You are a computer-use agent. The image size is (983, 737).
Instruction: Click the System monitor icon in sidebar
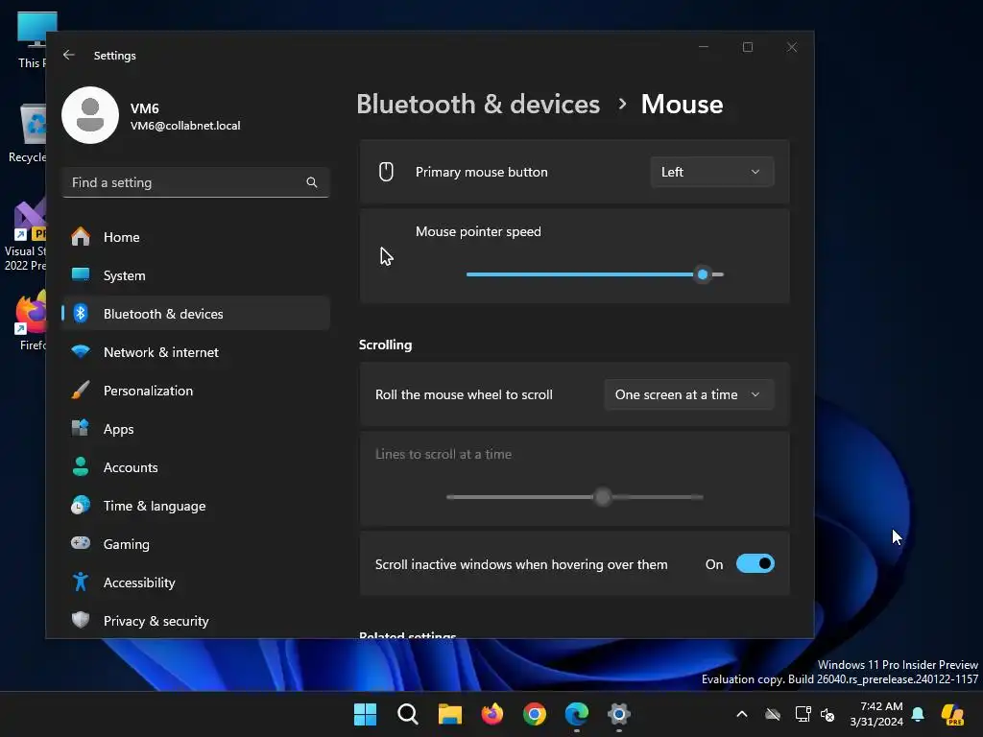[x=81, y=275]
